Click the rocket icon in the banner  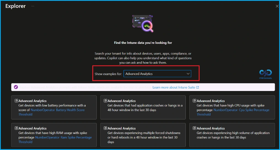tap(16, 87)
